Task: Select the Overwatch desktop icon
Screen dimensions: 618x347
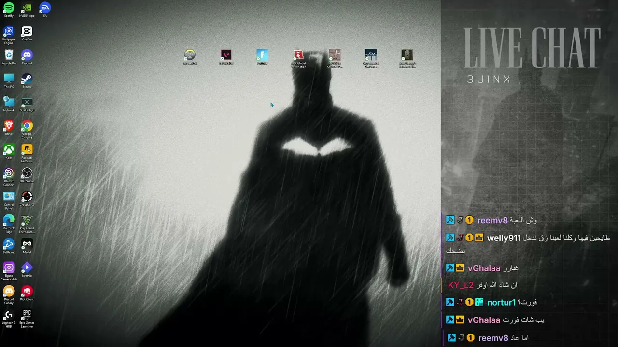Action: coord(190,57)
